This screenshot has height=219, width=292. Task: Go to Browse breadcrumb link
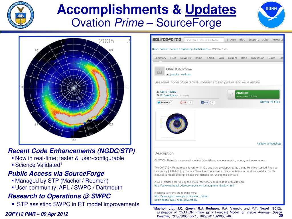(x=164, y=49)
